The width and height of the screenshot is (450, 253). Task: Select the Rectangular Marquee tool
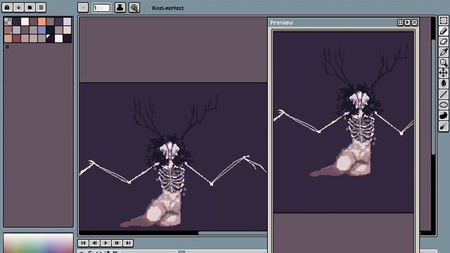[x=444, y=20]
